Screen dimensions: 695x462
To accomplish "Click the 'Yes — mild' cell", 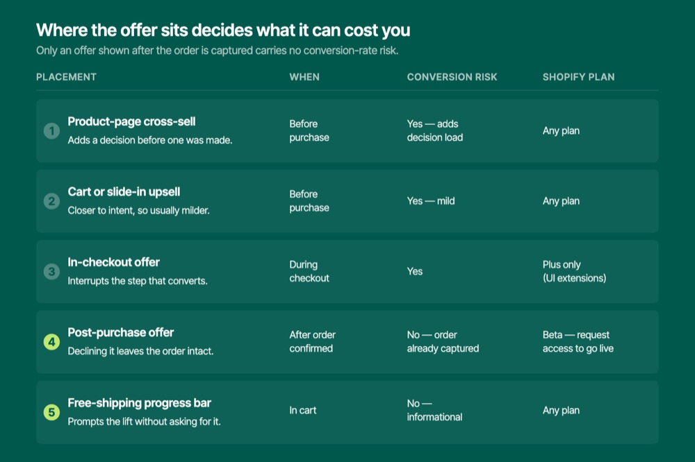I will [431, 201].
